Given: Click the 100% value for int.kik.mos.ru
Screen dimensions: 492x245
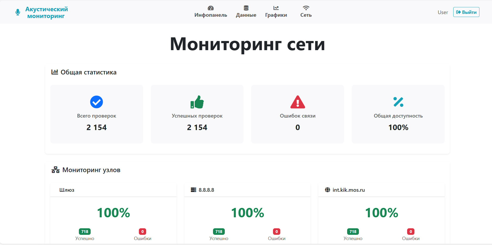Looking at the screenshot, I should pos(381,213).
